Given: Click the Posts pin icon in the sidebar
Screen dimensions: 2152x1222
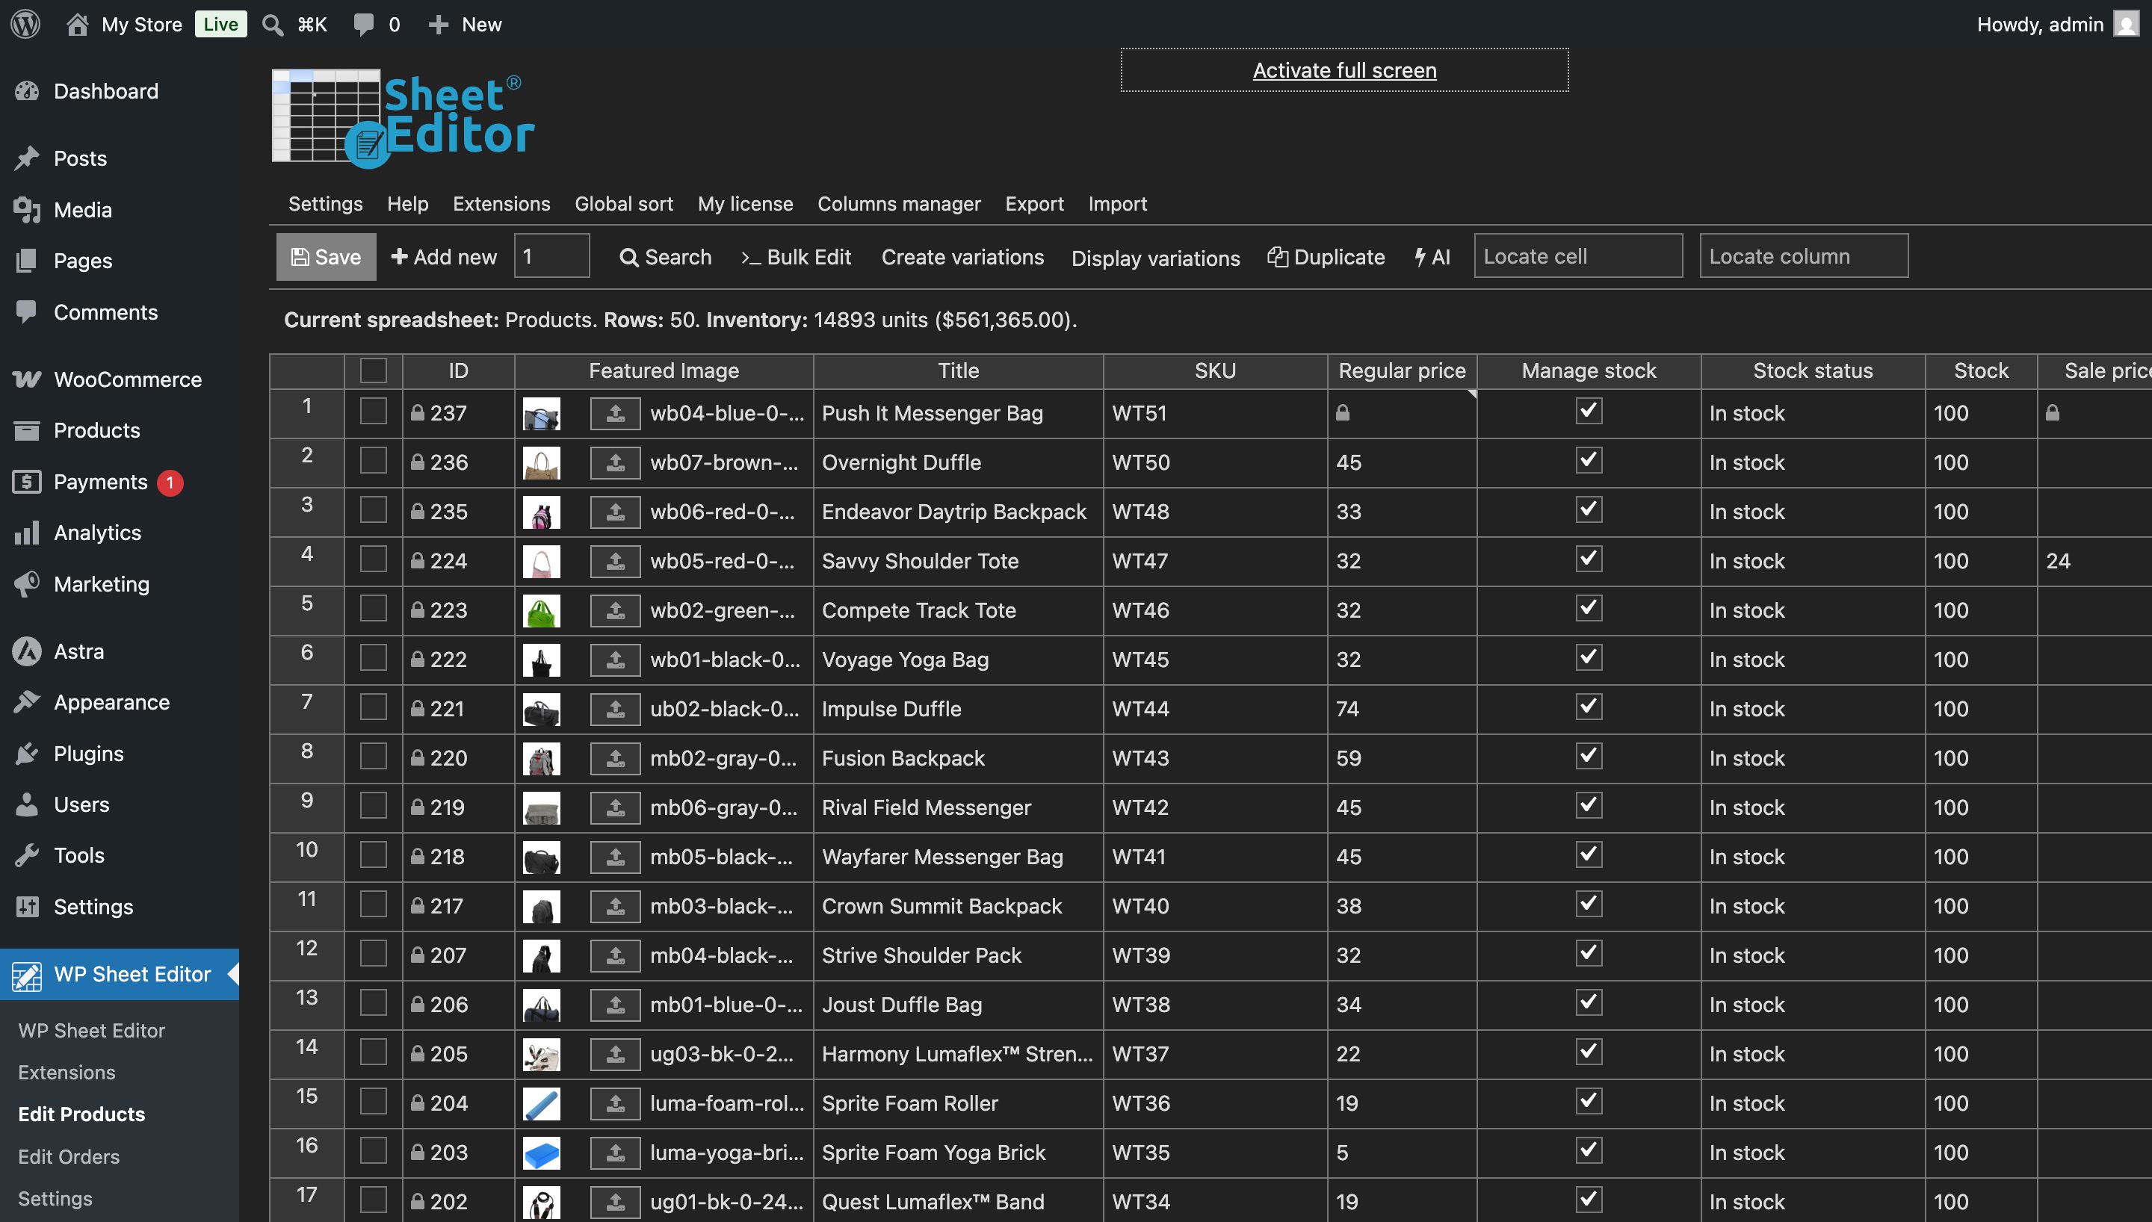Looking at the screenshot, I should pos(27,158).
